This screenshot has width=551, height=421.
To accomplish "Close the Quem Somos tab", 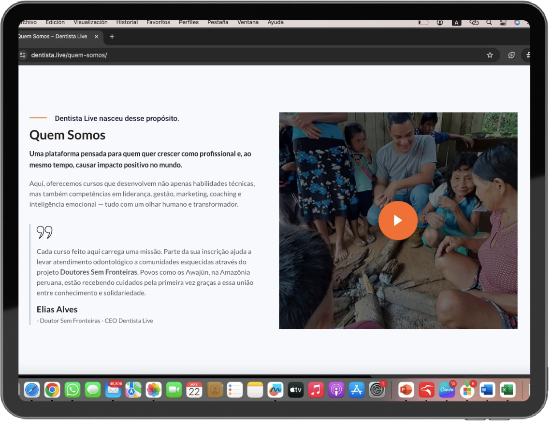I will 96,37.
